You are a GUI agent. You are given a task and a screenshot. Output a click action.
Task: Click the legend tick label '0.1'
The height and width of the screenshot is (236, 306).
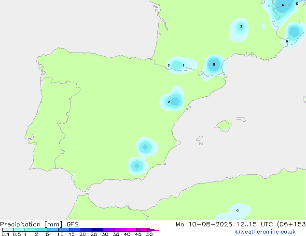pyautogui.click(x=5, y=234)
